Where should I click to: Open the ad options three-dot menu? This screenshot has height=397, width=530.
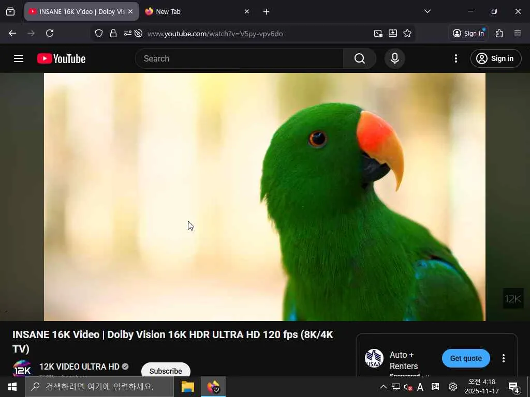[503, 358]
